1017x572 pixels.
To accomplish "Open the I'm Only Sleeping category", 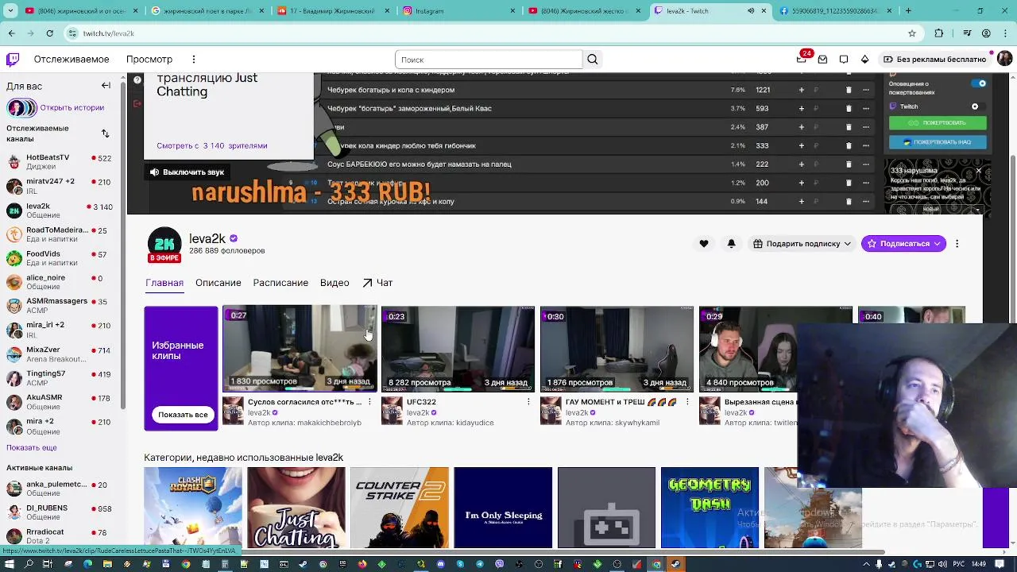I will [x=503, y=508].
